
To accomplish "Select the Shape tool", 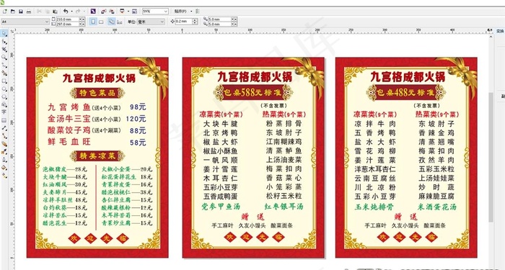I will click(4, 42).
